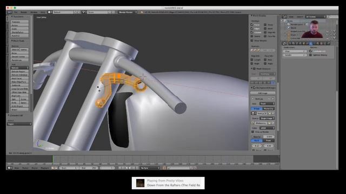Viewport: 346px width, 194px height.
Task: Jump to timeline start frame button
Action: pos(120,168)
